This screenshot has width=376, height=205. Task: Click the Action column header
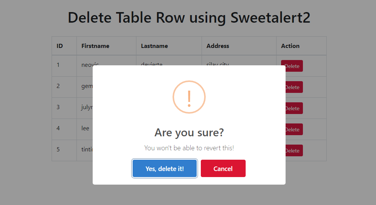(x=301, y=46)
